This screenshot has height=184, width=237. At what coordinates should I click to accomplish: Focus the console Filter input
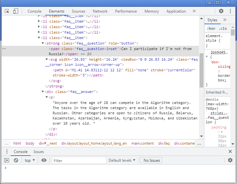point(79,160)
